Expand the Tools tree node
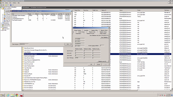Screen dimensions: 173x97 (1, 30)
